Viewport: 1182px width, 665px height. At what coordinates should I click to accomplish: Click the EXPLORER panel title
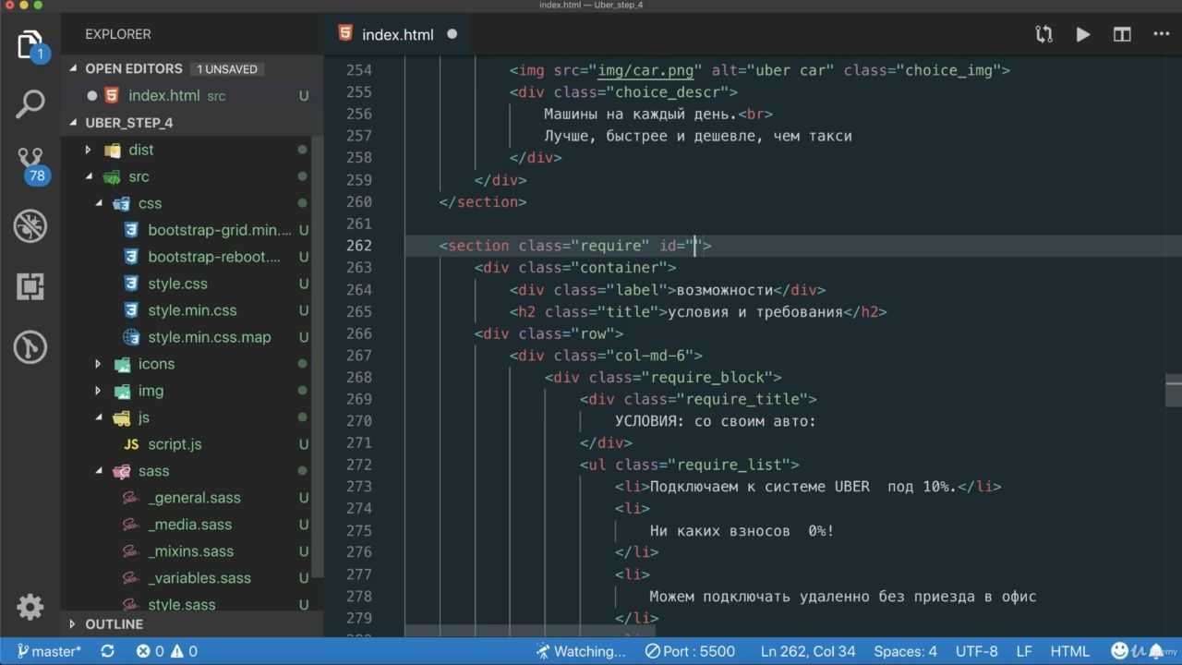point(118,34)
